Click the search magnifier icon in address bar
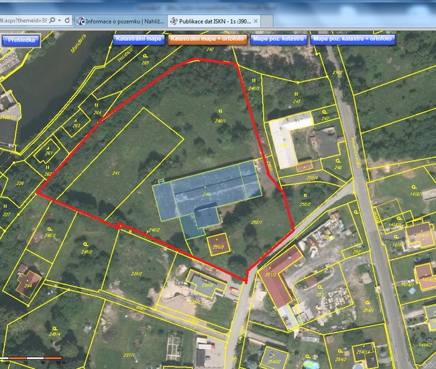 coord(53,21)
